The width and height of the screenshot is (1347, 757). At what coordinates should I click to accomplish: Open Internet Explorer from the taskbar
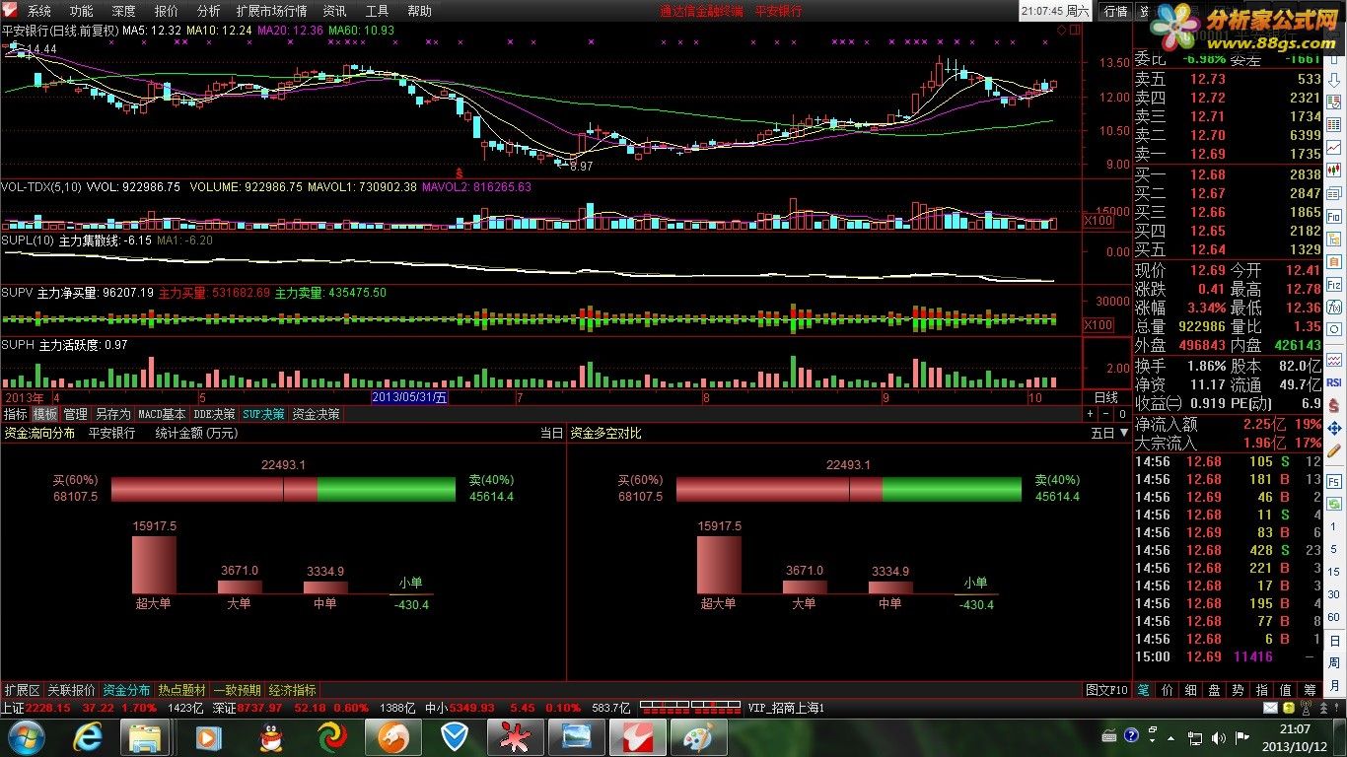tap(88, 737)
